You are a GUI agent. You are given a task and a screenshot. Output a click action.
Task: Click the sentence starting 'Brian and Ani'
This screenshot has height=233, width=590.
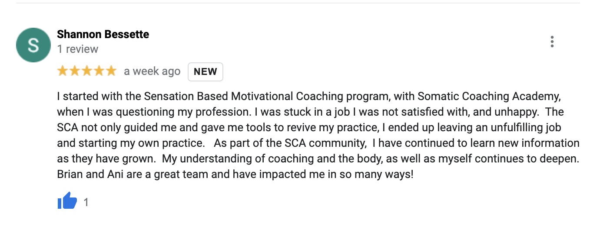pos(235,174)
